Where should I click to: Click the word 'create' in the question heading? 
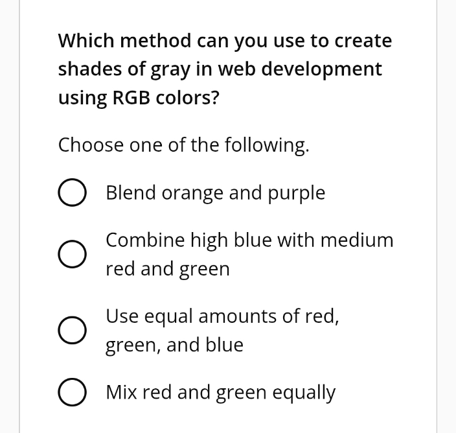(x=363, y=41)
